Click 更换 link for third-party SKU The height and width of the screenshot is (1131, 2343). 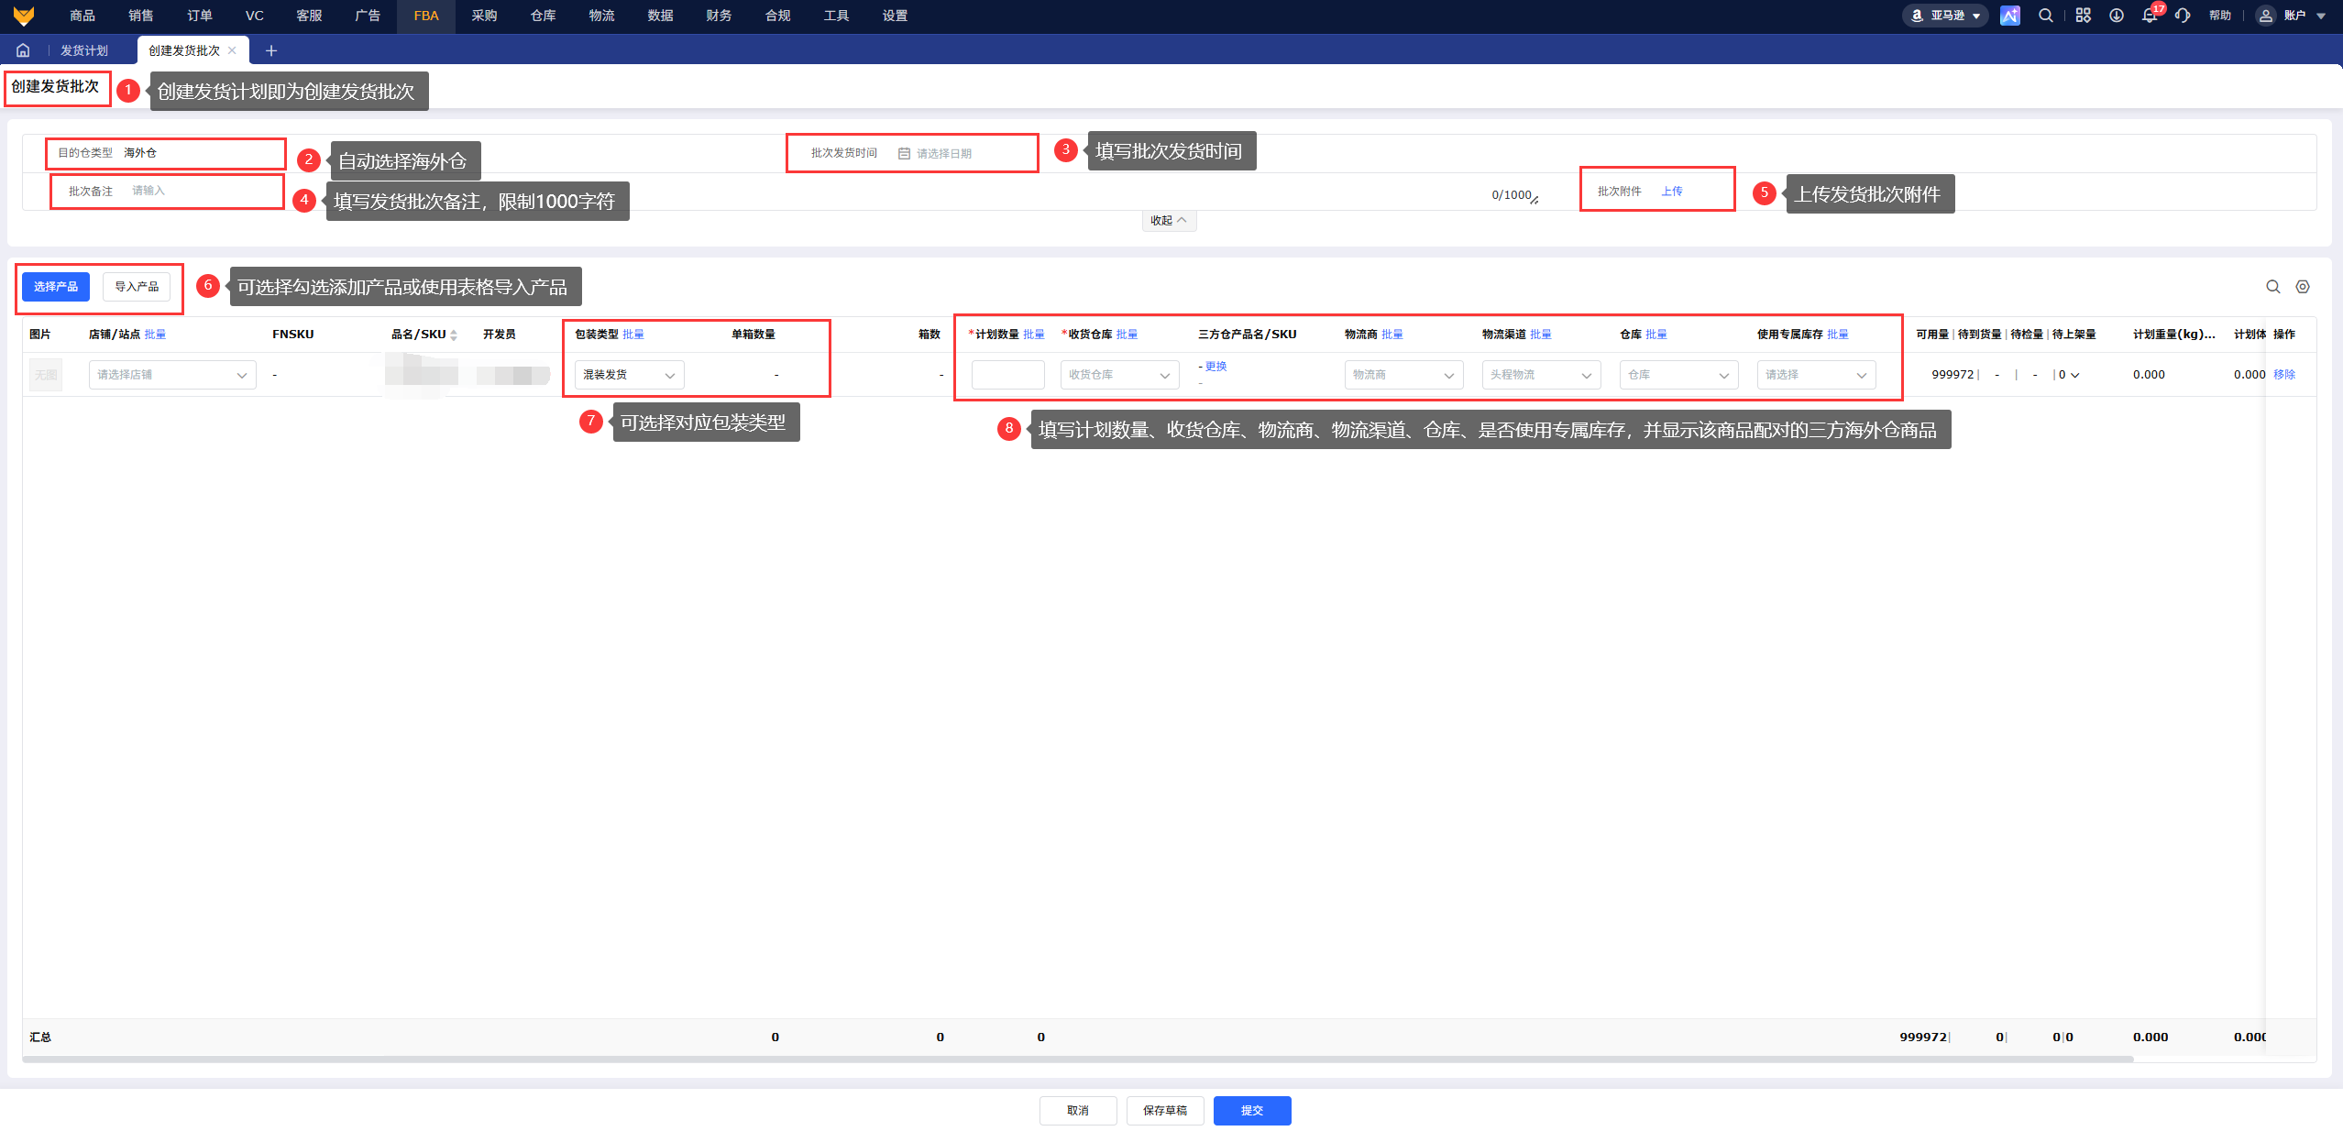[x=1215, y=367]
